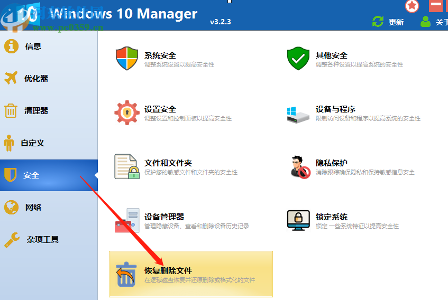Open the 文件和文件夹 tool title
448x300 pixels.
click(x=168, y=163)
